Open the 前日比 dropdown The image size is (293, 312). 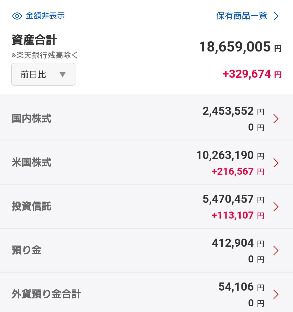point(43,74)
